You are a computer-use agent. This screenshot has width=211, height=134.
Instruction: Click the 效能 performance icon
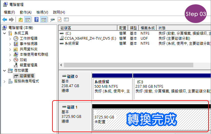pos(16,60)
